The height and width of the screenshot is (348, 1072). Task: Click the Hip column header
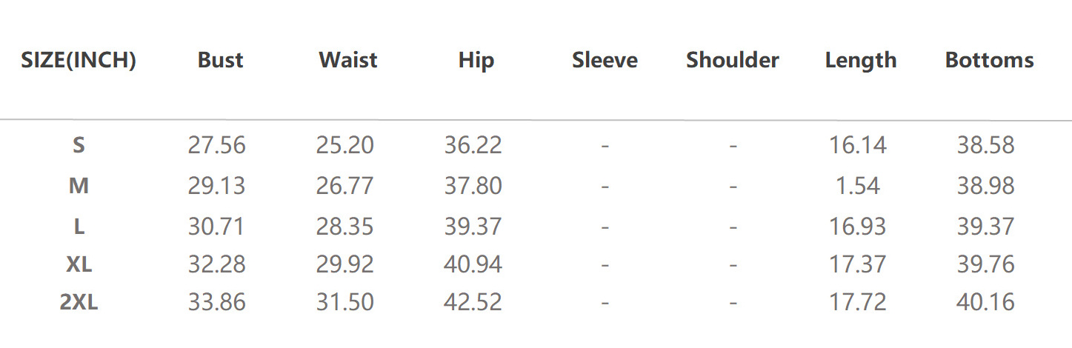(x=476, y=60)
